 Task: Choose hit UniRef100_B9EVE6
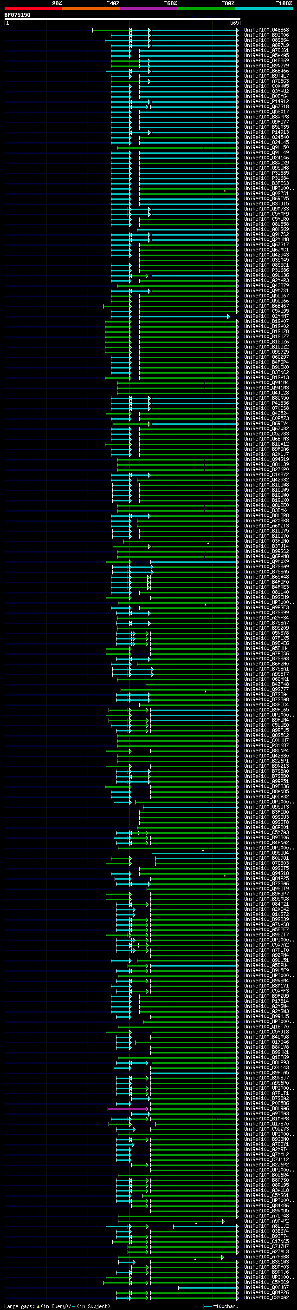click(x=266, y=643)
